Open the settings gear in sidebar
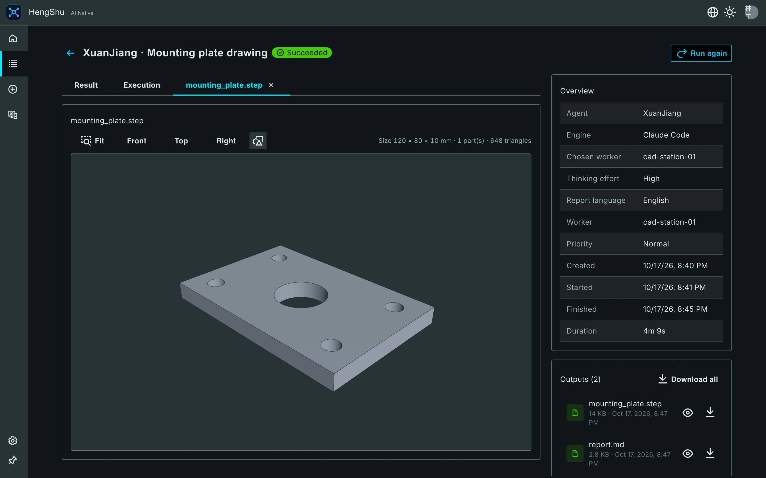 pyautogui.click(x=13, y=441)
